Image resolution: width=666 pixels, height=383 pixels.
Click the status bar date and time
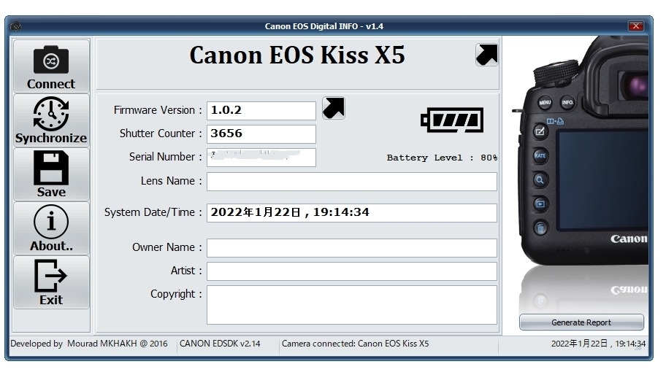click(598, 344)
